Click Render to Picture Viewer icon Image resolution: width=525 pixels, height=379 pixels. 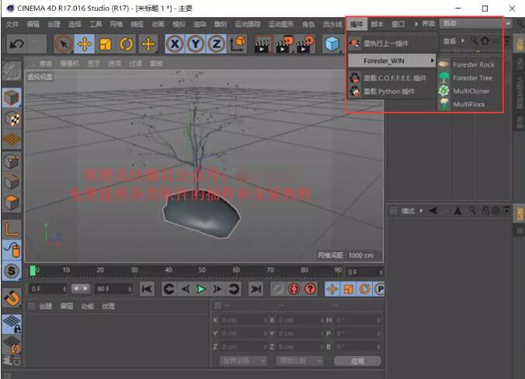[284, 43]
